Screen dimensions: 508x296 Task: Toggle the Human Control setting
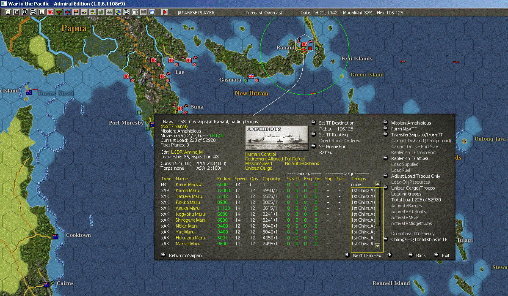(261, 155)
